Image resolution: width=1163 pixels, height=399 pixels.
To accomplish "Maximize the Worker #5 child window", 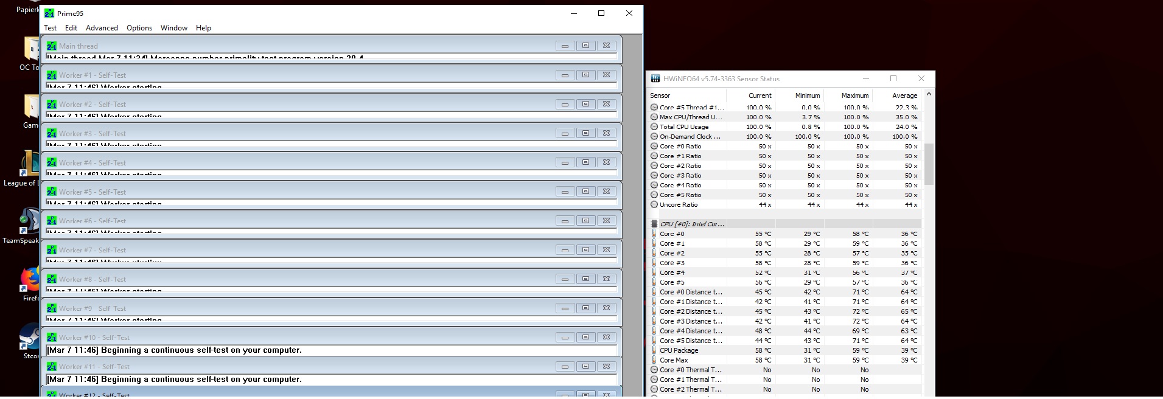I will point(585,192).
